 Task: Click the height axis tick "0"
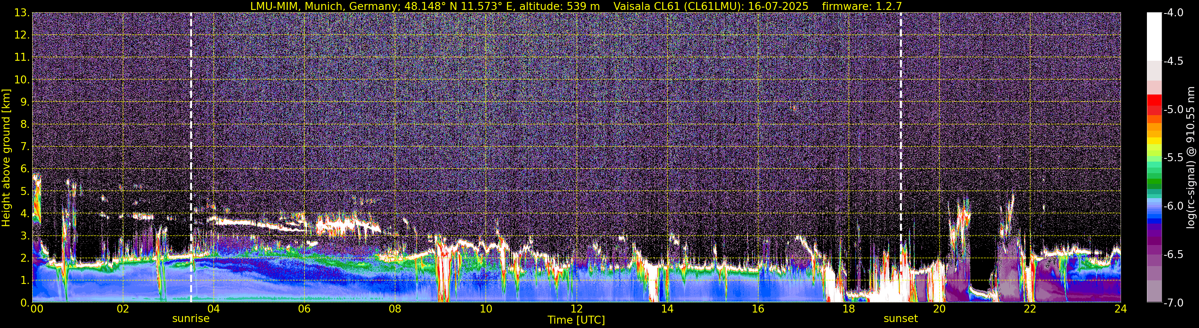click(25, 303)
